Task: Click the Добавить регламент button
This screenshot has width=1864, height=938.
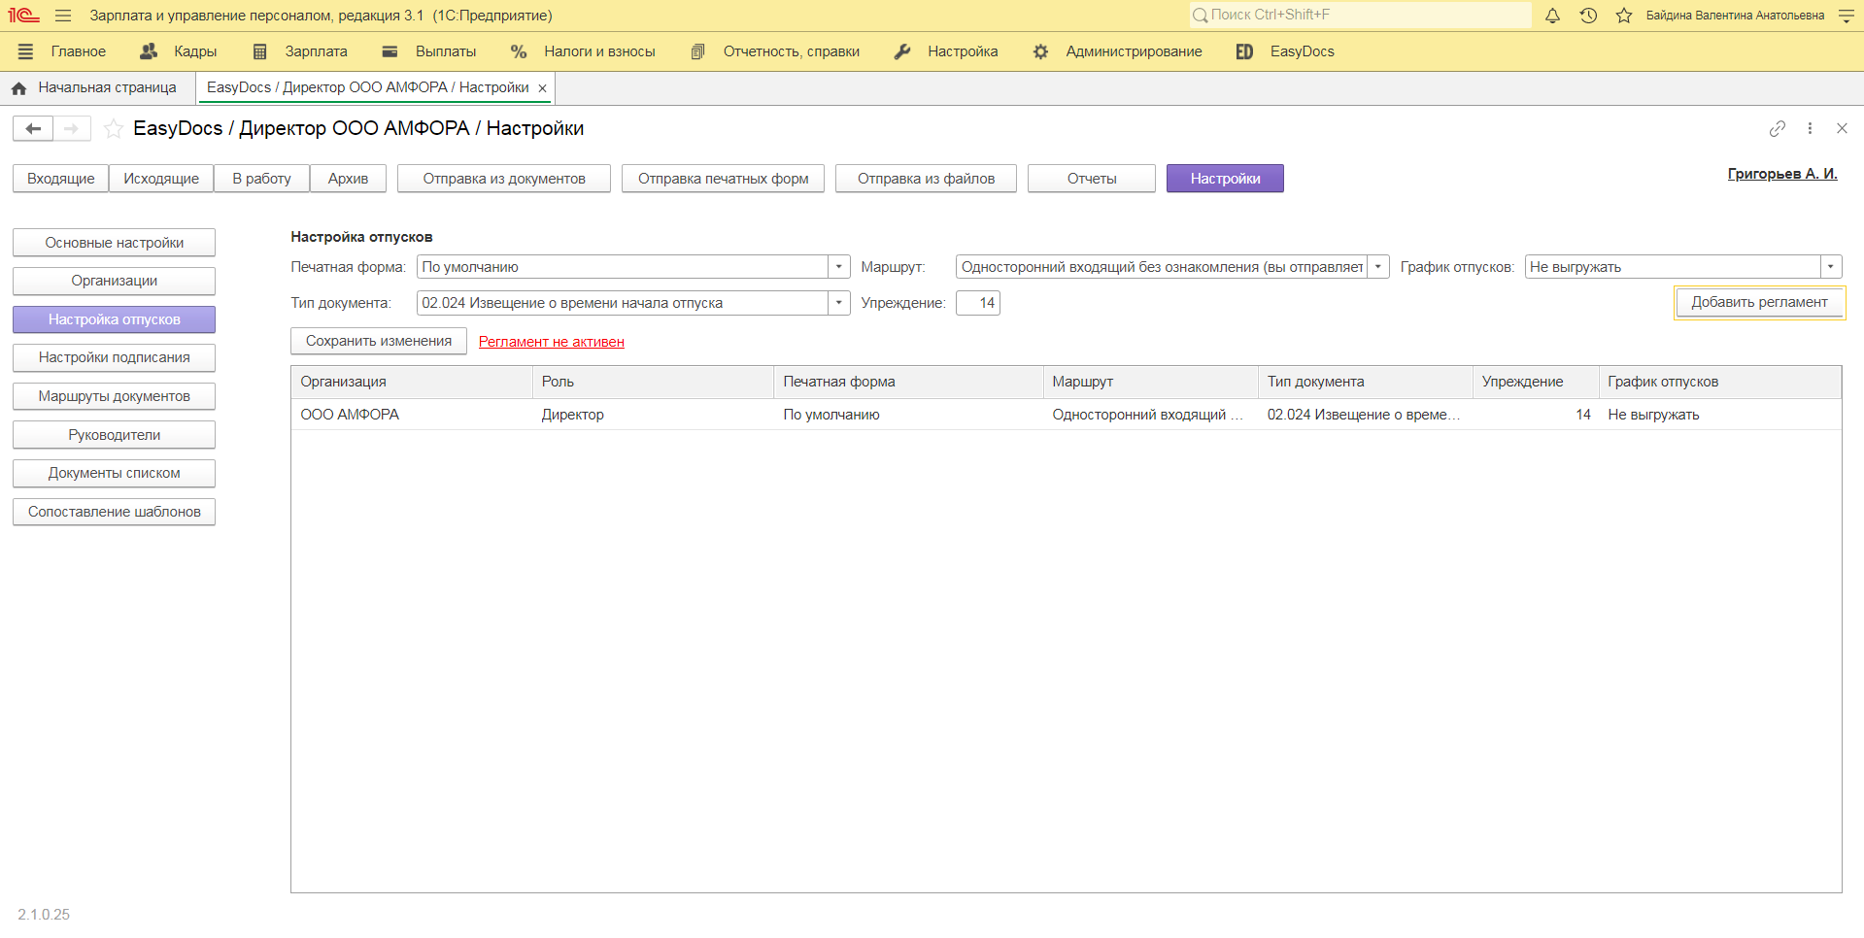Action: pyautogui.click(x=1759, y=302)
